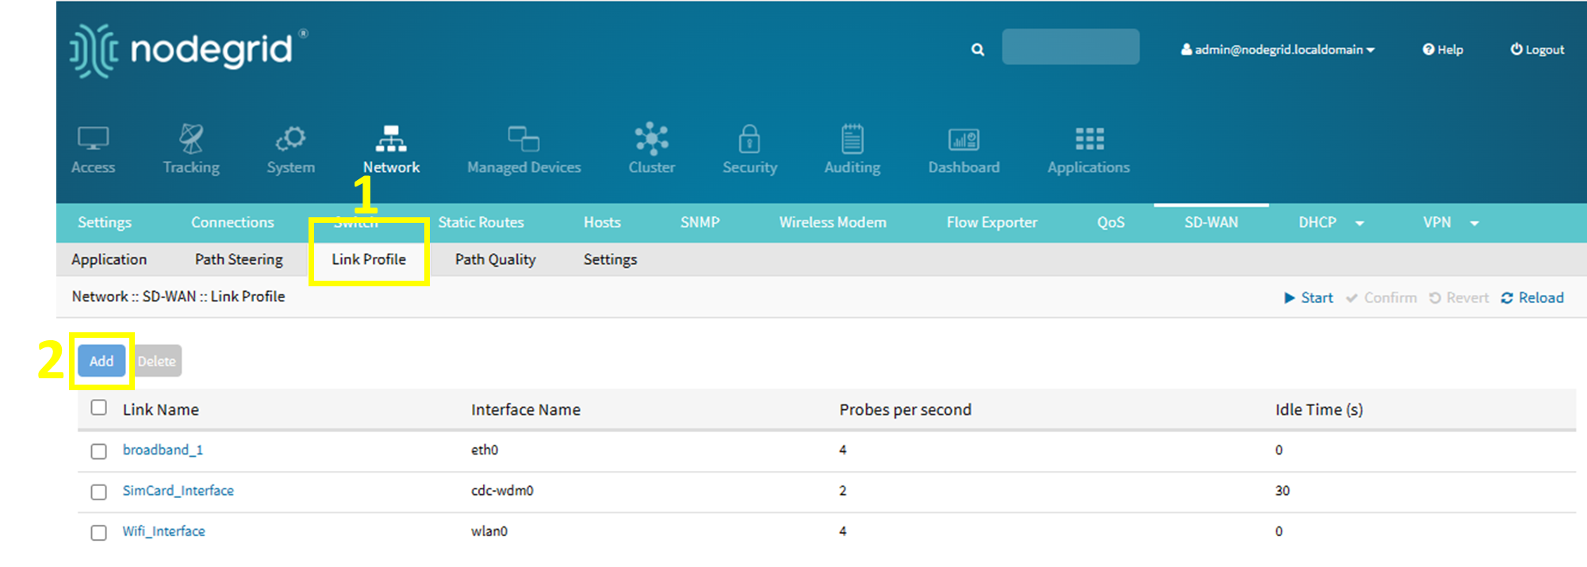This screenshot has width=1587, height=567.
Task: Open the Dashboard icon
Action: [964, 140]
